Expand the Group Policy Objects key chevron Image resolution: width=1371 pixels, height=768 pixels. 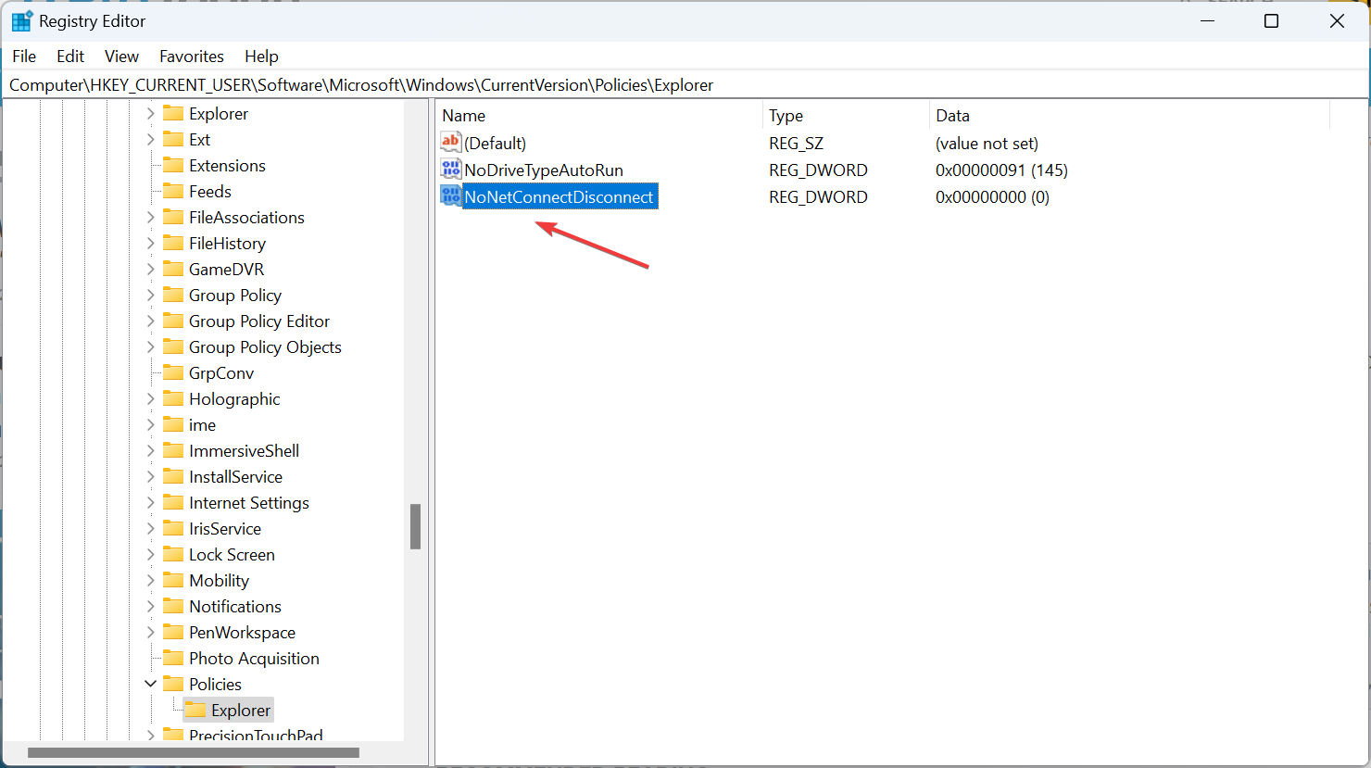tap(150, 346)
